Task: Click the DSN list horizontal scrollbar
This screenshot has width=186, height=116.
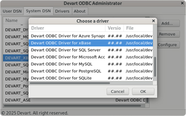Action: (72, 106)
